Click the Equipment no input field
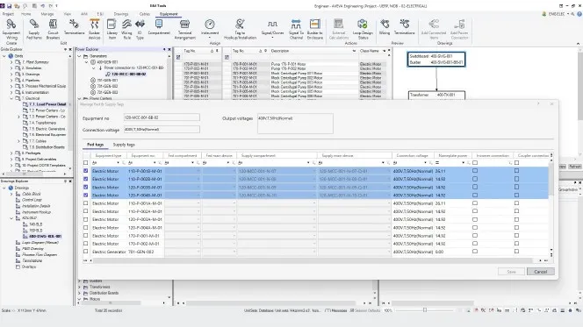Image resolution: width=583 pixels, height=327 pixels. pyautogui.click(x=162, y=117)
